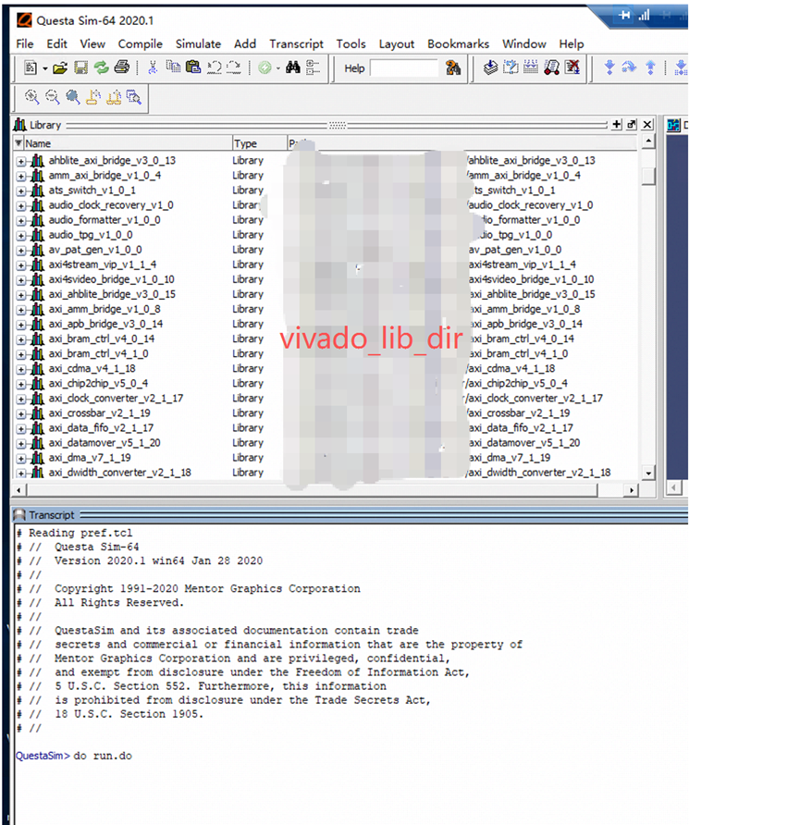This screenshot has height=825, width=800.
Task: Click the Undo toolbar icon
Action: [214, 68]
